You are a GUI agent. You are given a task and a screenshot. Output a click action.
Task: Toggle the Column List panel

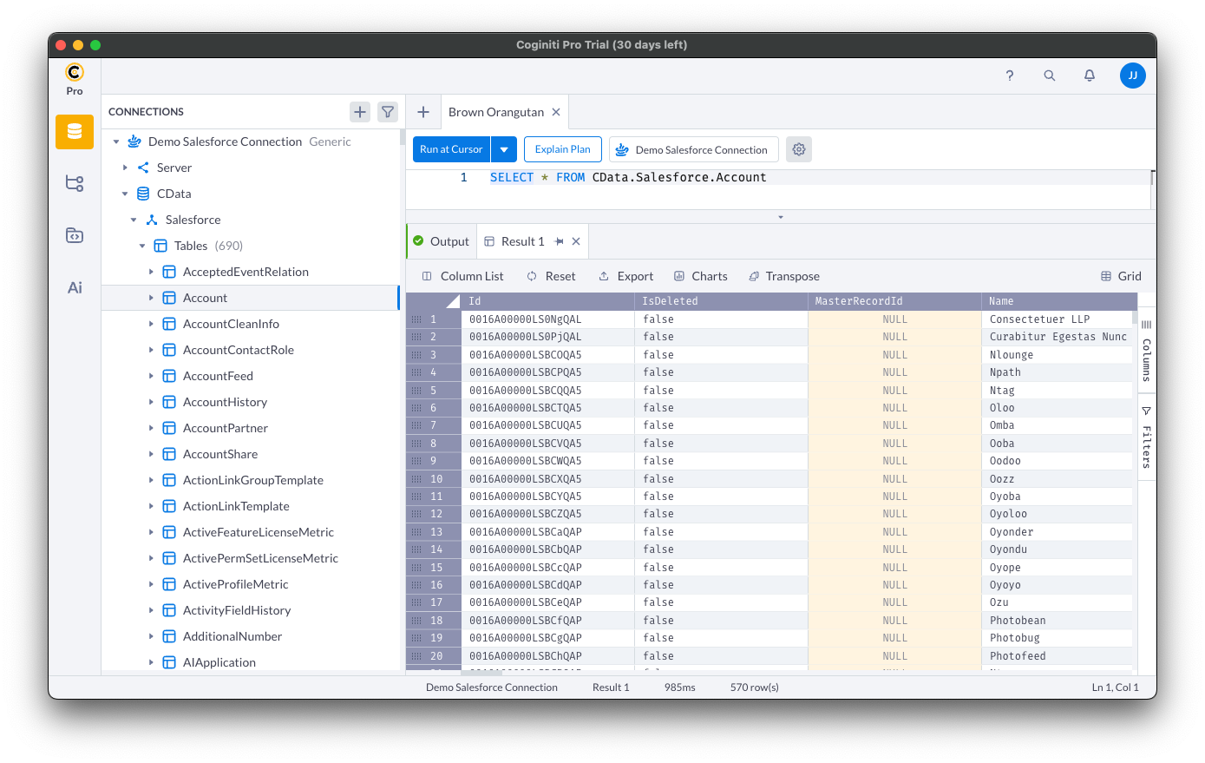point(462,276)
